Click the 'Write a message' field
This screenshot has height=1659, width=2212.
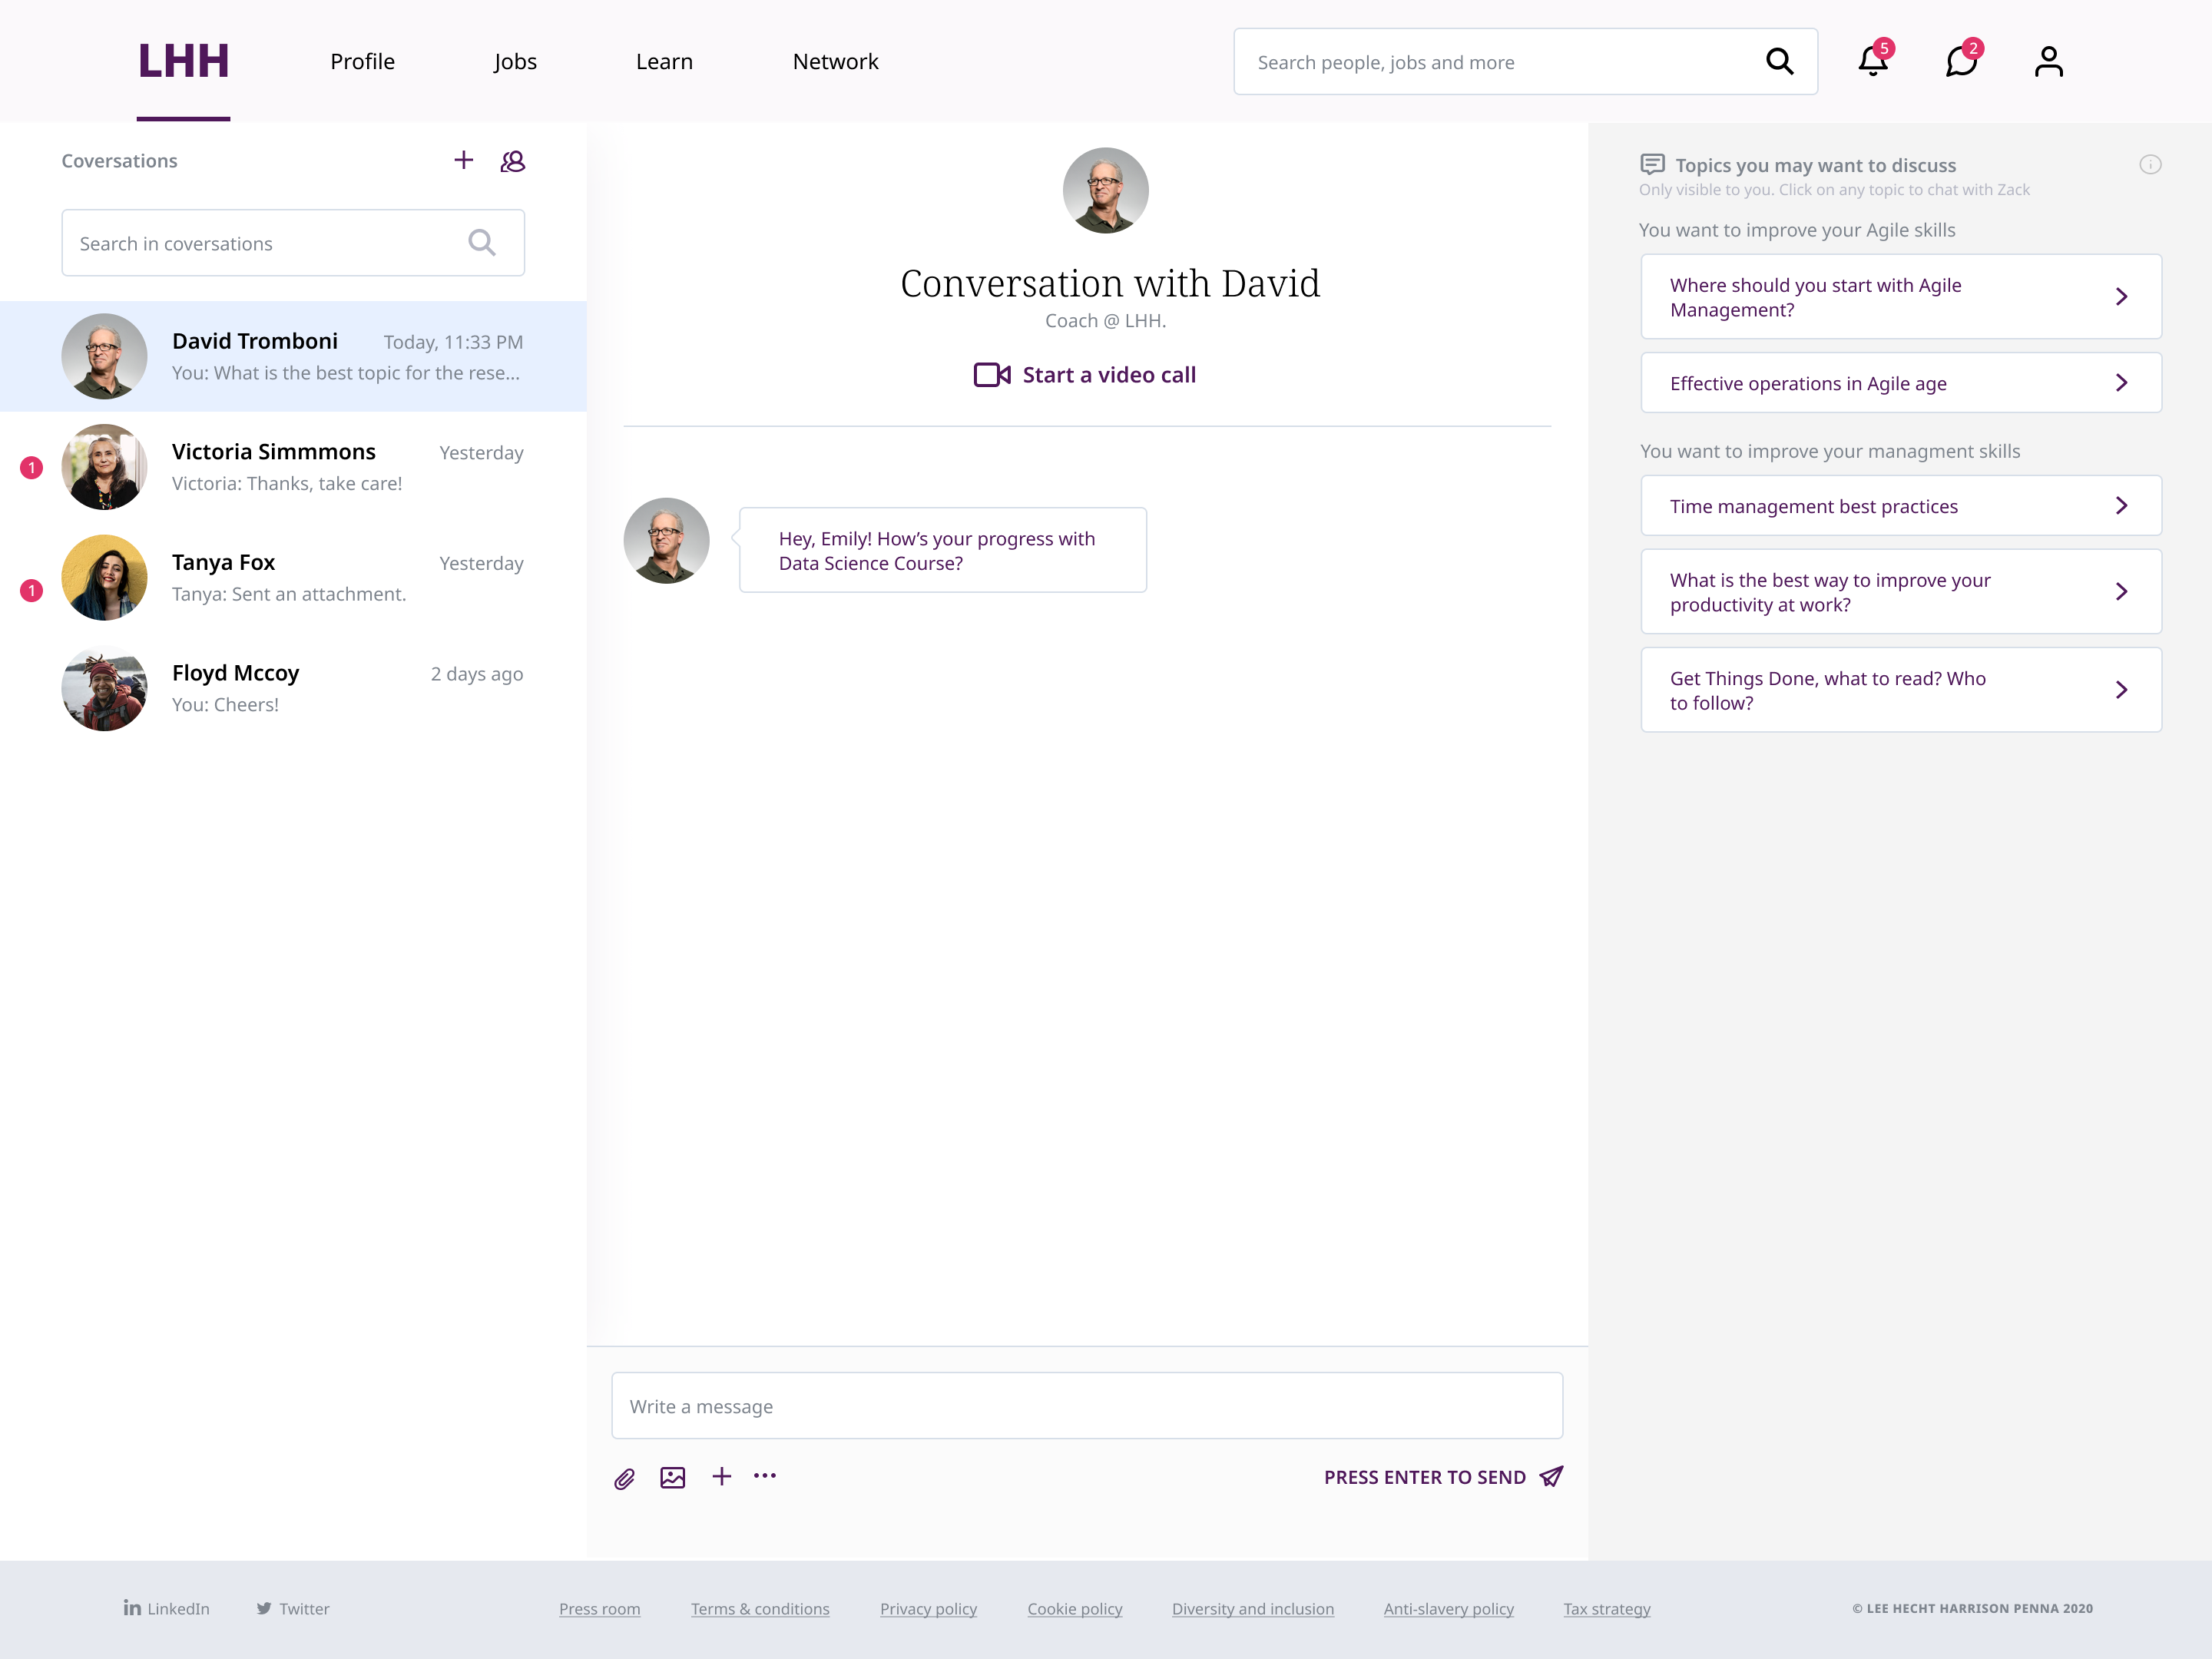point(1087,1406)
